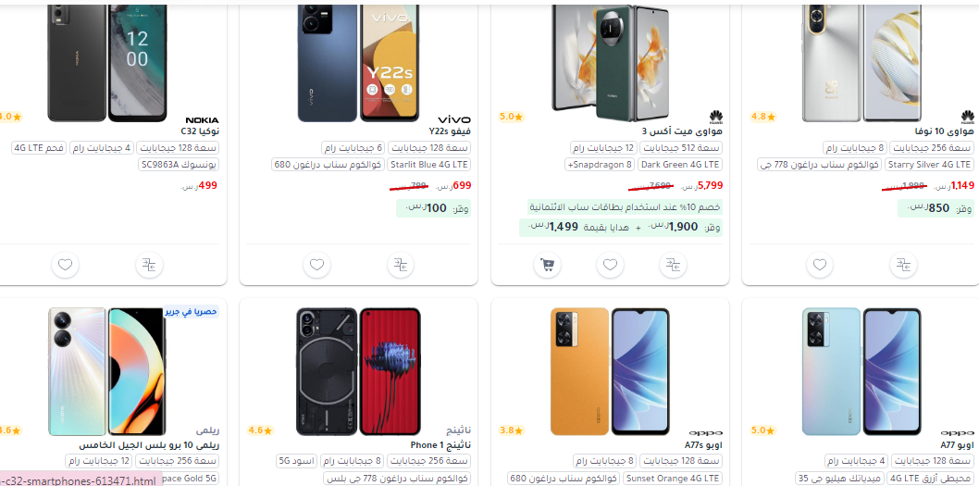Open Realme 10 Pro Plus 5G title
Image resolution: width=979 pixels, height=486 pixels.
149,445
